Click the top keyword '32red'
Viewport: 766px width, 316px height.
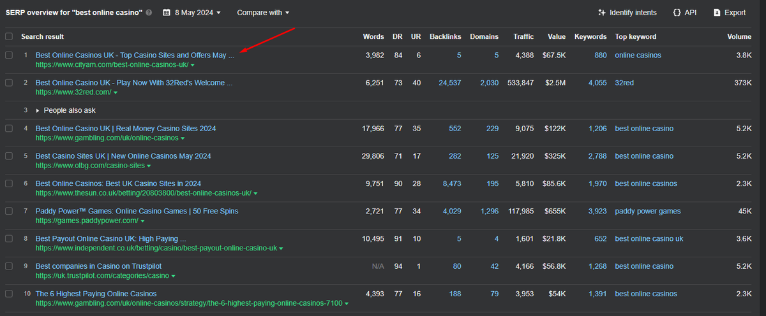(x=624, y=83)
